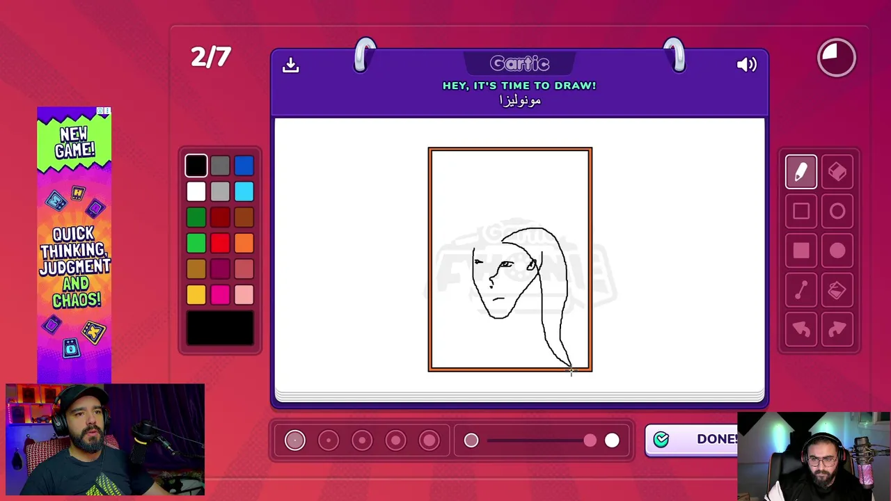The image size is (891, 501).
Task: Pick the hot pink color swatch
Action: pyautogui.click(x=220, y=294)
